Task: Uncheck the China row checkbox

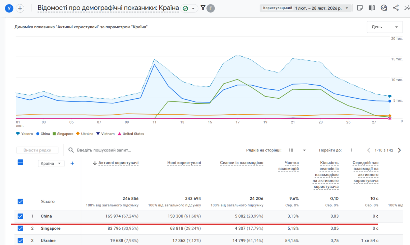Action: (x=21, y=216)
